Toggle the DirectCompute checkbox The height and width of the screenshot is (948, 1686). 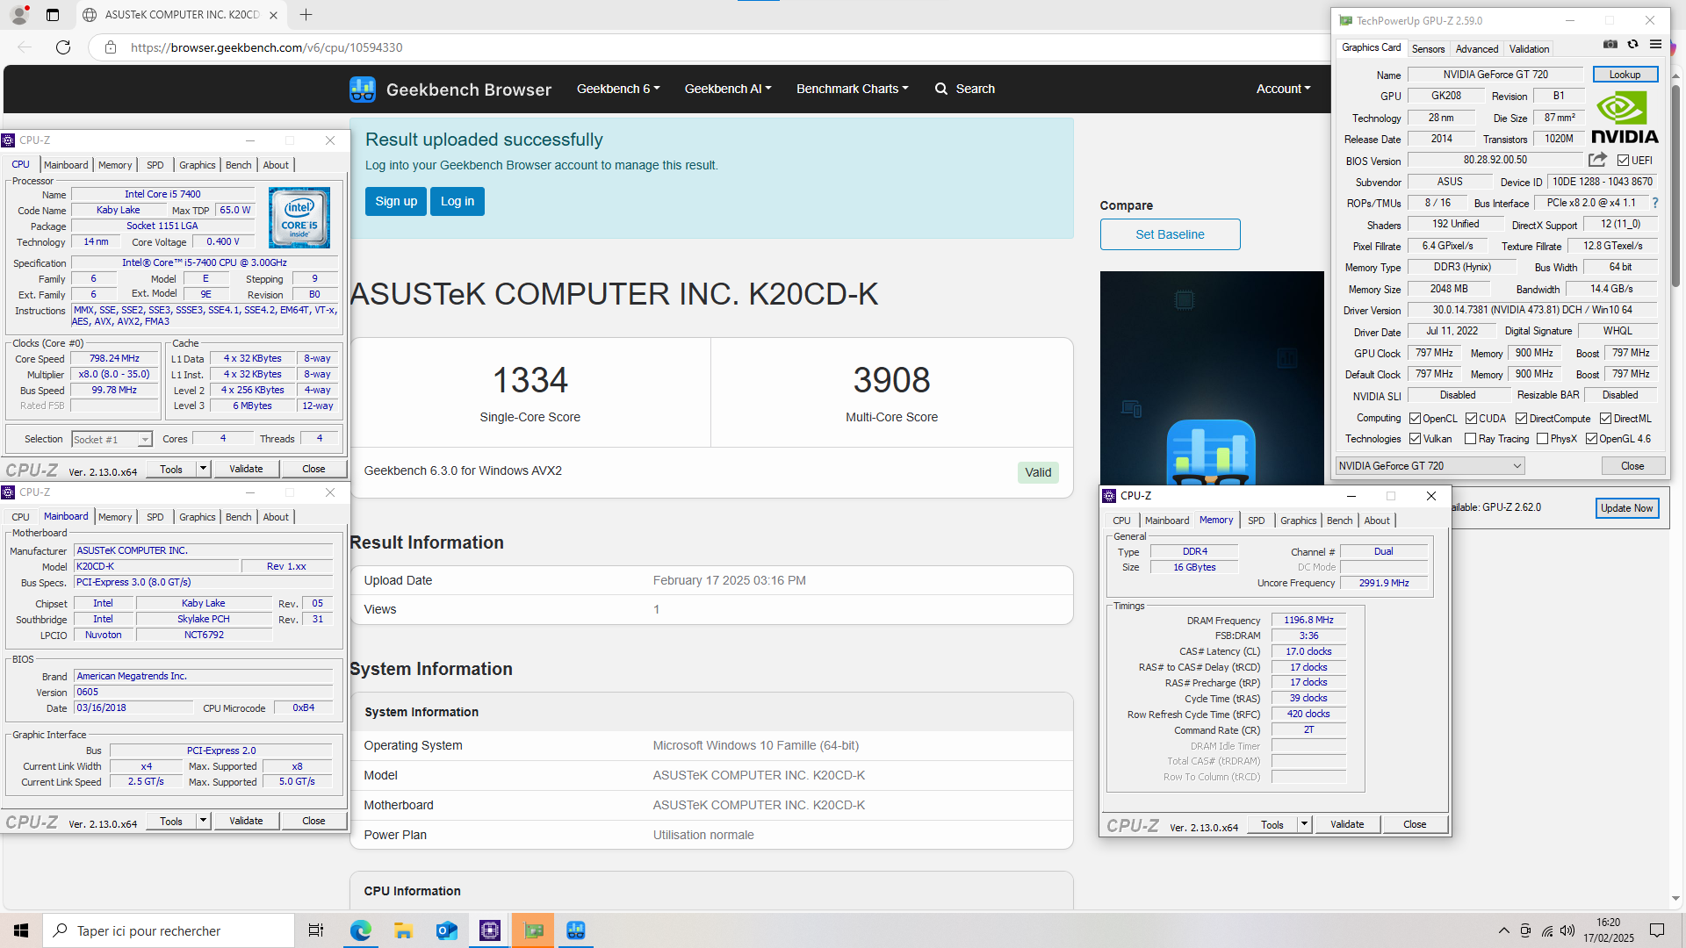1521,419
